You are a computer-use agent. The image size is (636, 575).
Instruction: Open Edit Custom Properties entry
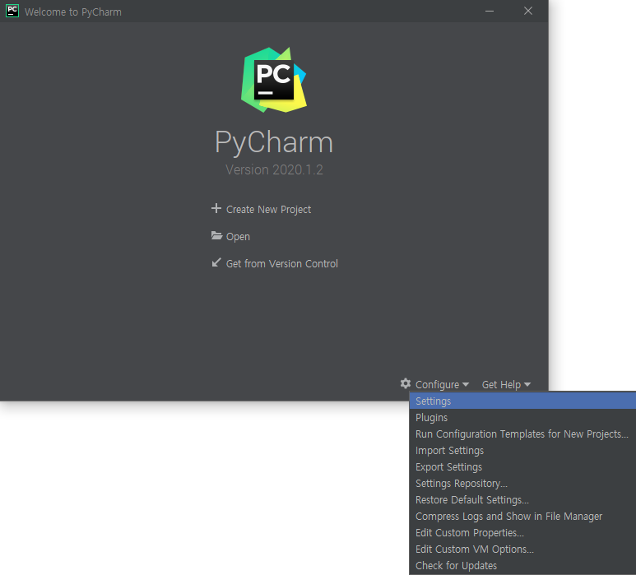522,532
